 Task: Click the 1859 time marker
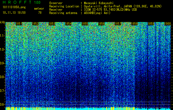(x=151, y=24)
